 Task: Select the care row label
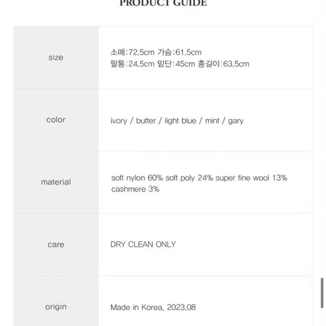[x=56, y=244]
